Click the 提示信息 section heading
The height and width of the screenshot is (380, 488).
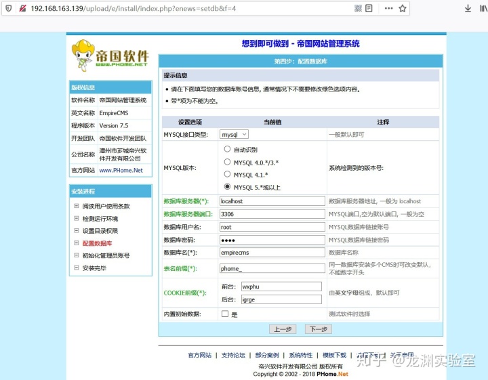pos(176,75)
